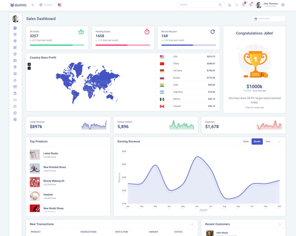This screenshot has width=296, height=236.
Task: Click the sliders icon in the sidebar
Action: pos(15,100)
